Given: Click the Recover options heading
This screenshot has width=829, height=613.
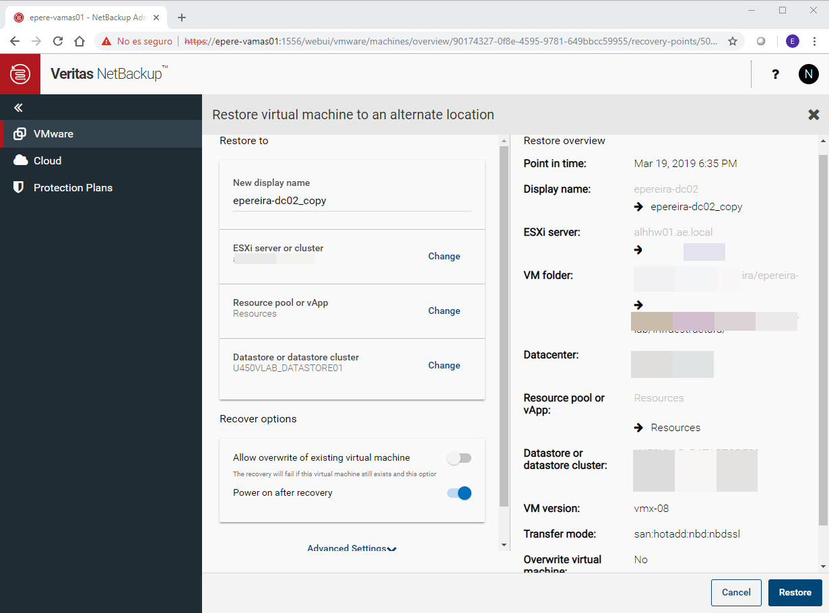Looking at the screenshot, I should 258,419.
